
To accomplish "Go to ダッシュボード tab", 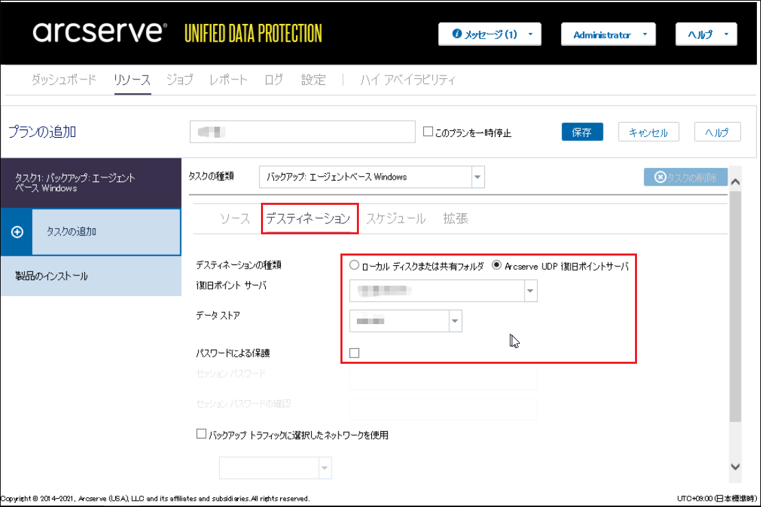I will (64, 79).
